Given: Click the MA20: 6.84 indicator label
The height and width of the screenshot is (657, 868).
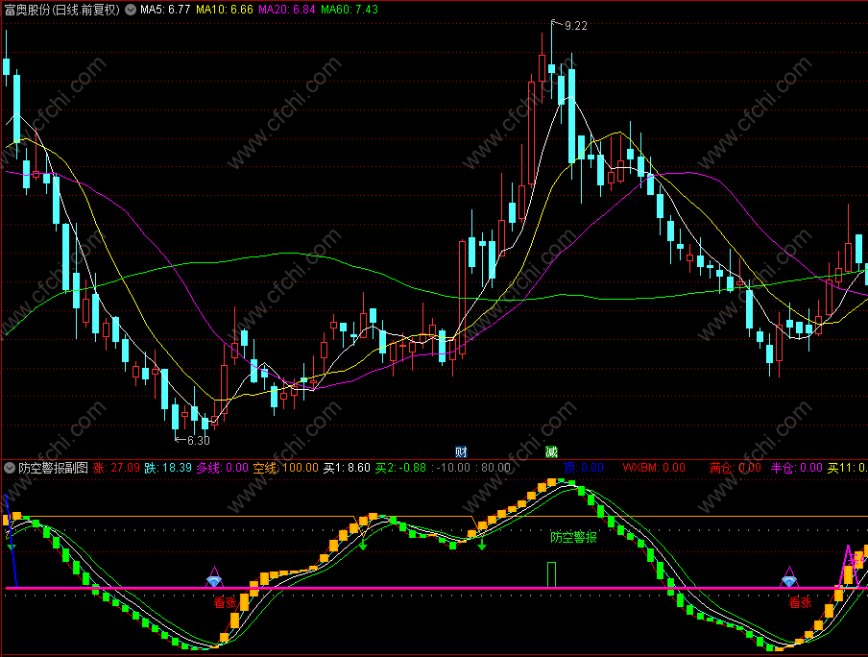Looking at the screenshot, I should coord(287,10).
